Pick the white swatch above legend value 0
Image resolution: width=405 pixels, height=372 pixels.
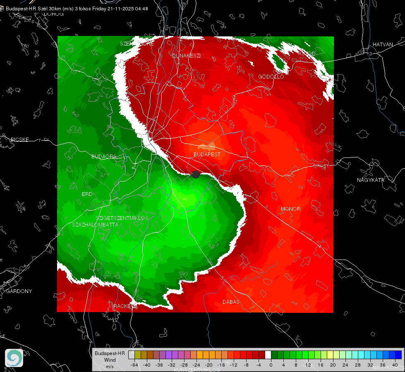pos(268,355)
